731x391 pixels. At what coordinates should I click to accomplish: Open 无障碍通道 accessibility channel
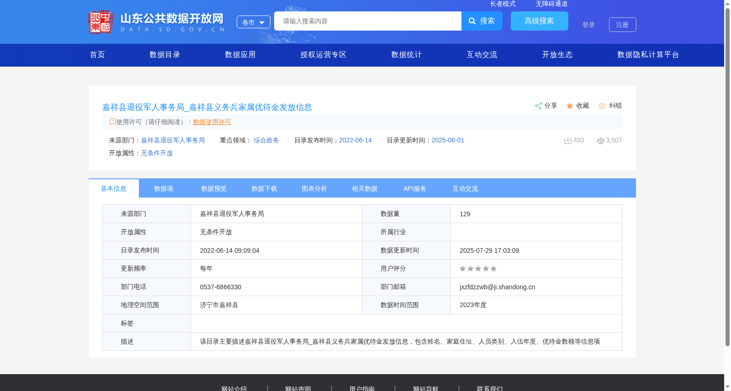pyautogui.click(x=552, y=4)
